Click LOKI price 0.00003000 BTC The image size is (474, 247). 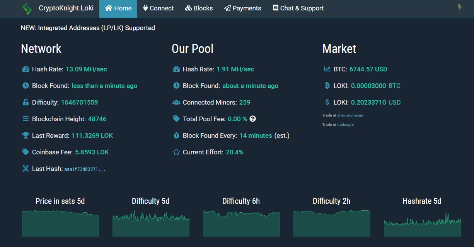[x=376, y=86]
